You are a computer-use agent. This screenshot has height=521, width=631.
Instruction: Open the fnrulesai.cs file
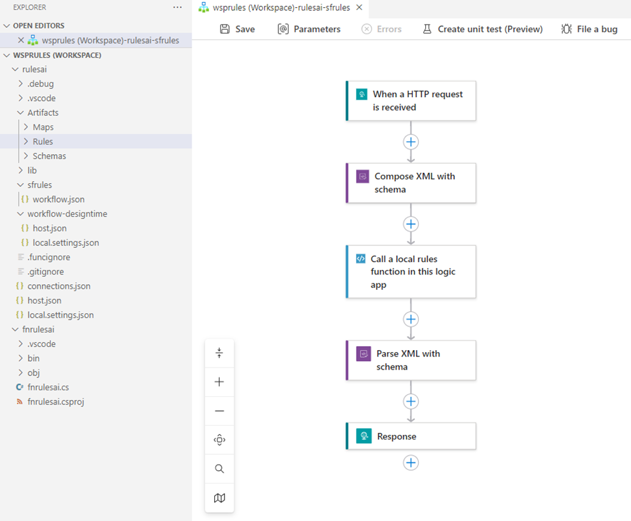pyautogui.click(x=45, y=387)
